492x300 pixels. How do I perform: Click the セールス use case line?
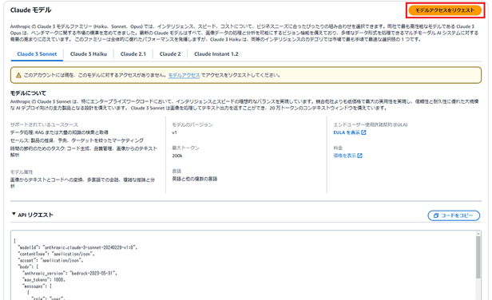pos(77,140)
